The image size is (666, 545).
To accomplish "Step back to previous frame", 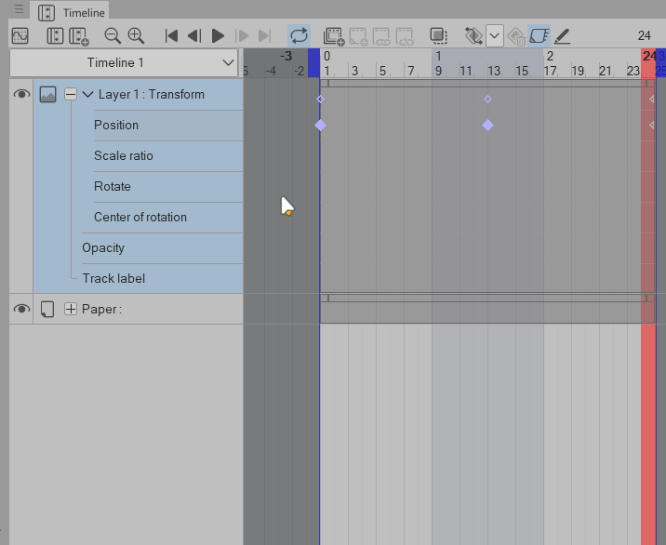I will coord(193,36).
